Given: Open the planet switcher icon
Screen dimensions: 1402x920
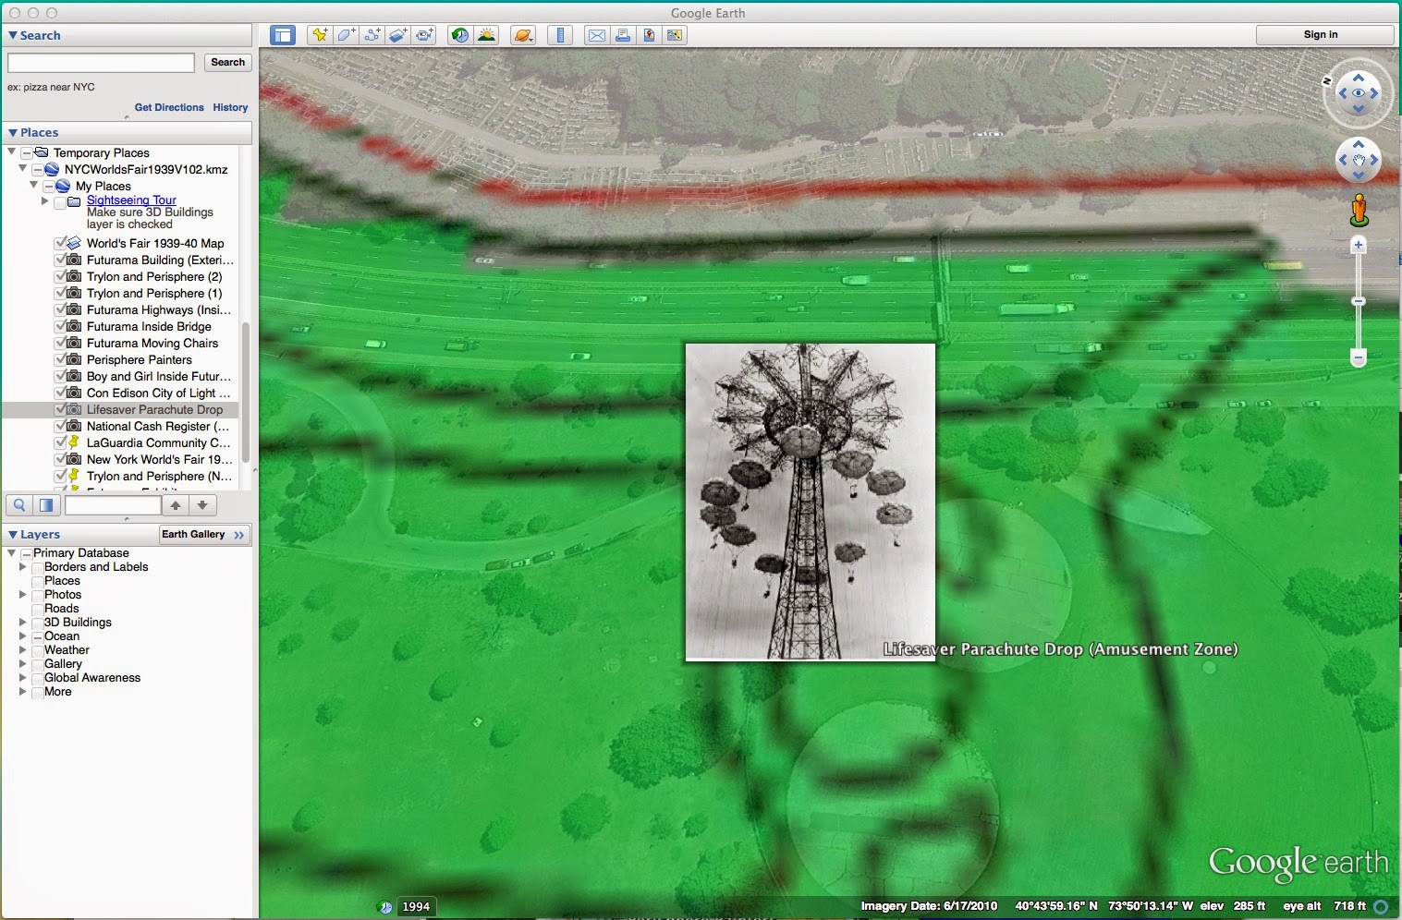Looking at the screenshot, I should pyautogui.click(x=522, y=35).
